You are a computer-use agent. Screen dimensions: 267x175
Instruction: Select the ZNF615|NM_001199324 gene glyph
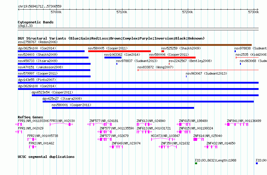pyautogui.click(x=184, y=132)
